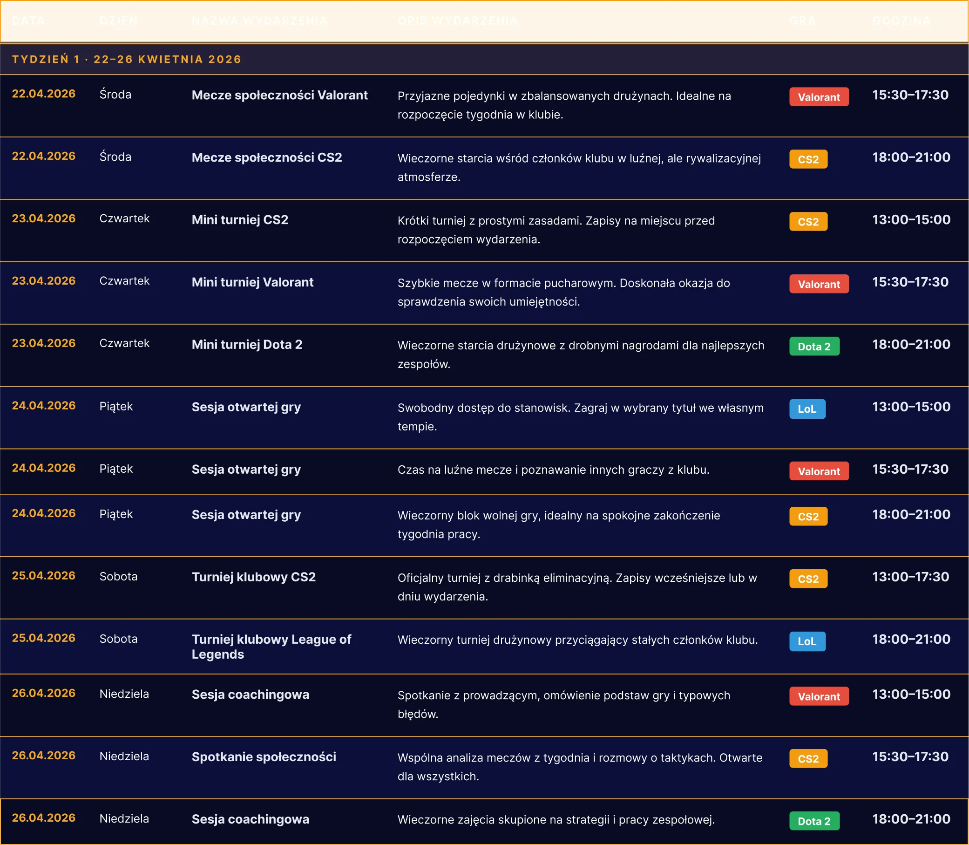Viewport: 969px width, 845px height.
Task: Select time 18:00–21:00 in 'Mini turniej Dota 2' row
Action: (912, 344)
